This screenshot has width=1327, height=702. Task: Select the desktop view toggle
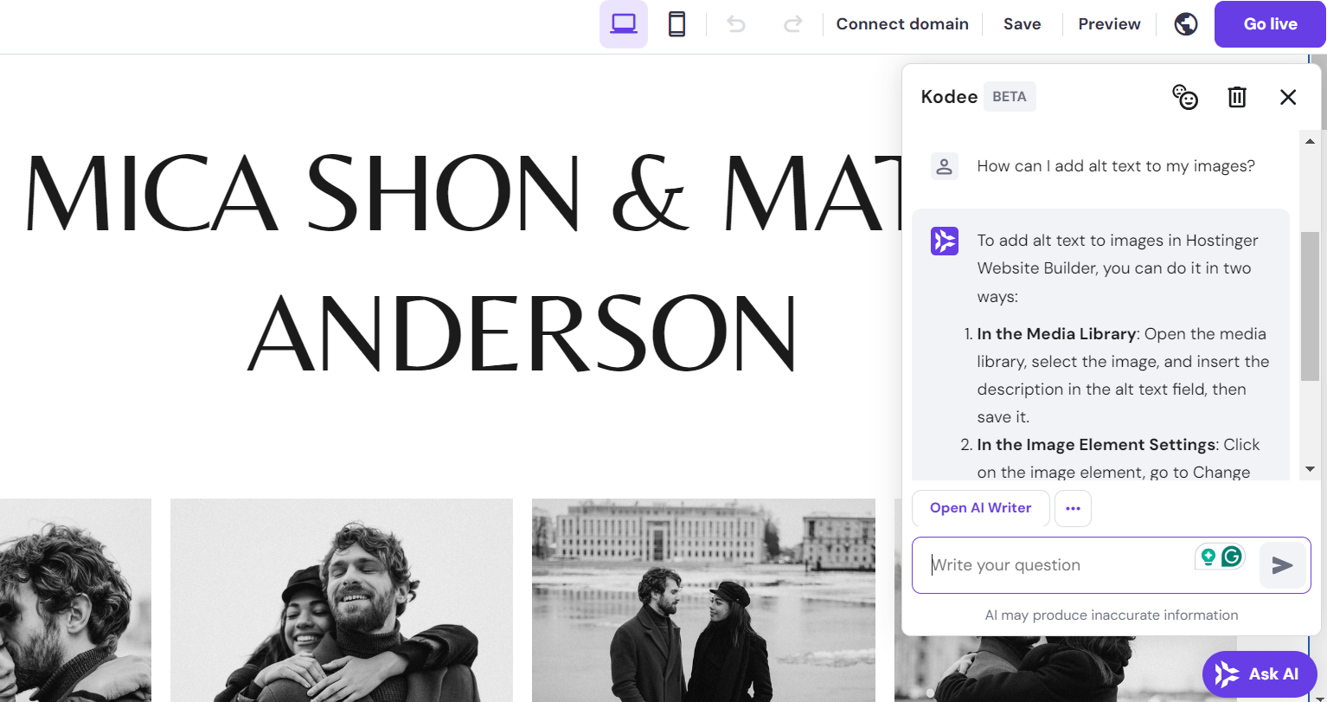[623, 24]
